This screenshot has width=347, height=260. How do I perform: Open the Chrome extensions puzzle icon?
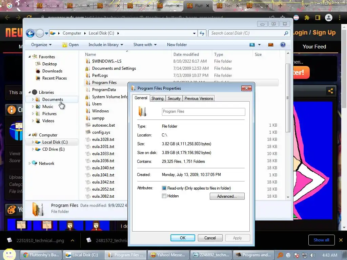(307, 18)
